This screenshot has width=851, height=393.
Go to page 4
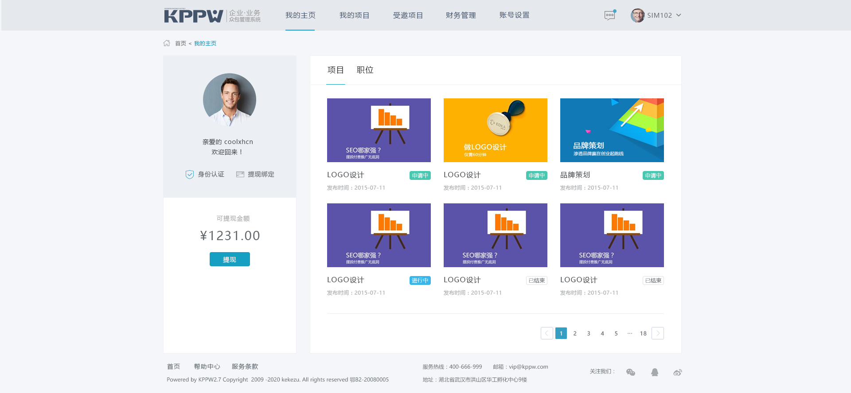click(602, 333)
